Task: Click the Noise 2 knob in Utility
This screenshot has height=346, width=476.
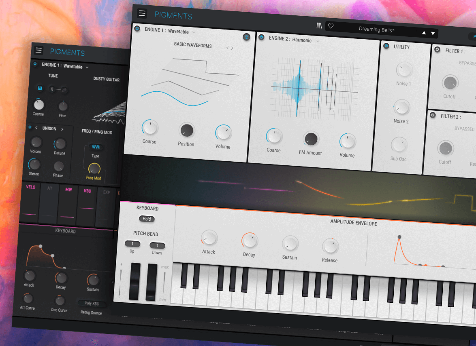Action: click(401, 108)
